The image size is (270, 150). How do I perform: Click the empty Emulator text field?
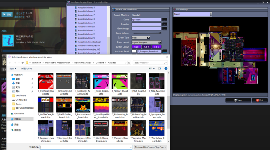point(146,24)
